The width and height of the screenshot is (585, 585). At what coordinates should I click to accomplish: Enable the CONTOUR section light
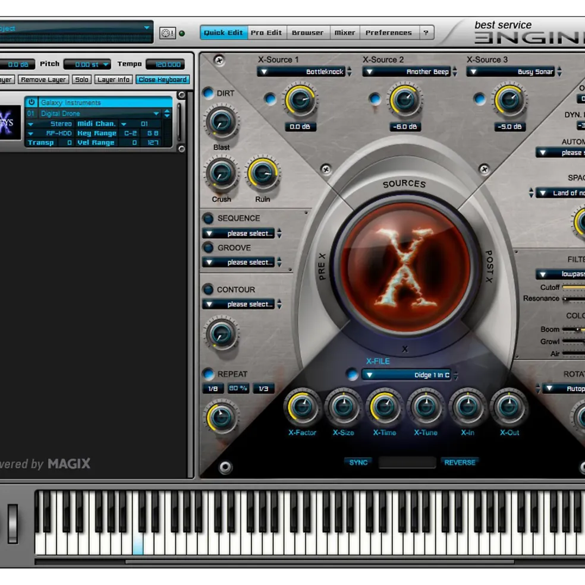click(x=208, y=289)
